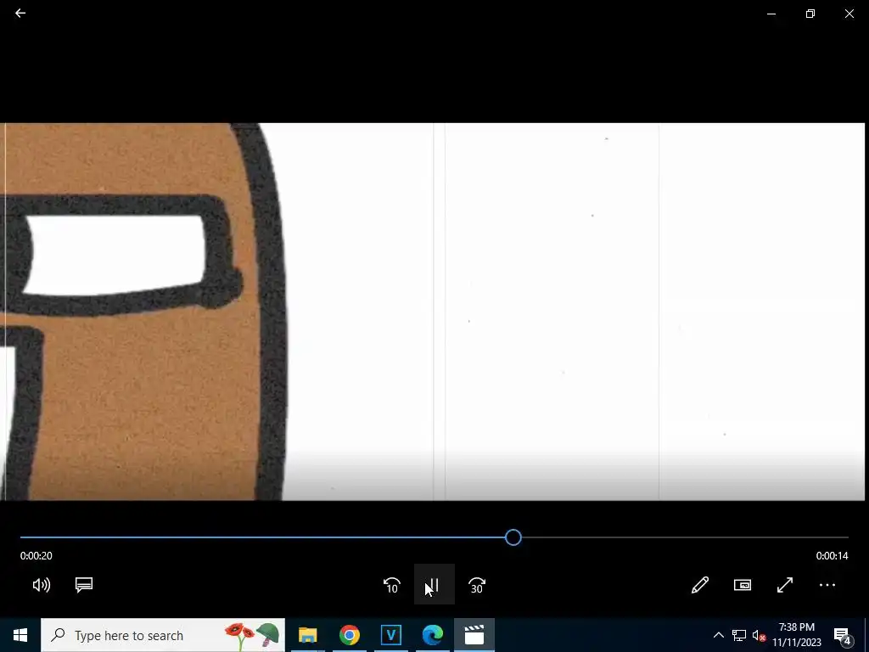
Task: Click the Type here to search box
Action: click(163, 635)
